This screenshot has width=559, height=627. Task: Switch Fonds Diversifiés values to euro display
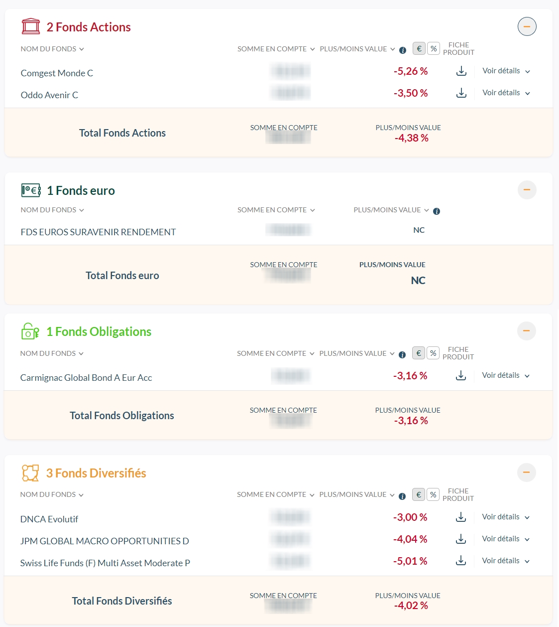pyautogui.click(x=419, y=495)
